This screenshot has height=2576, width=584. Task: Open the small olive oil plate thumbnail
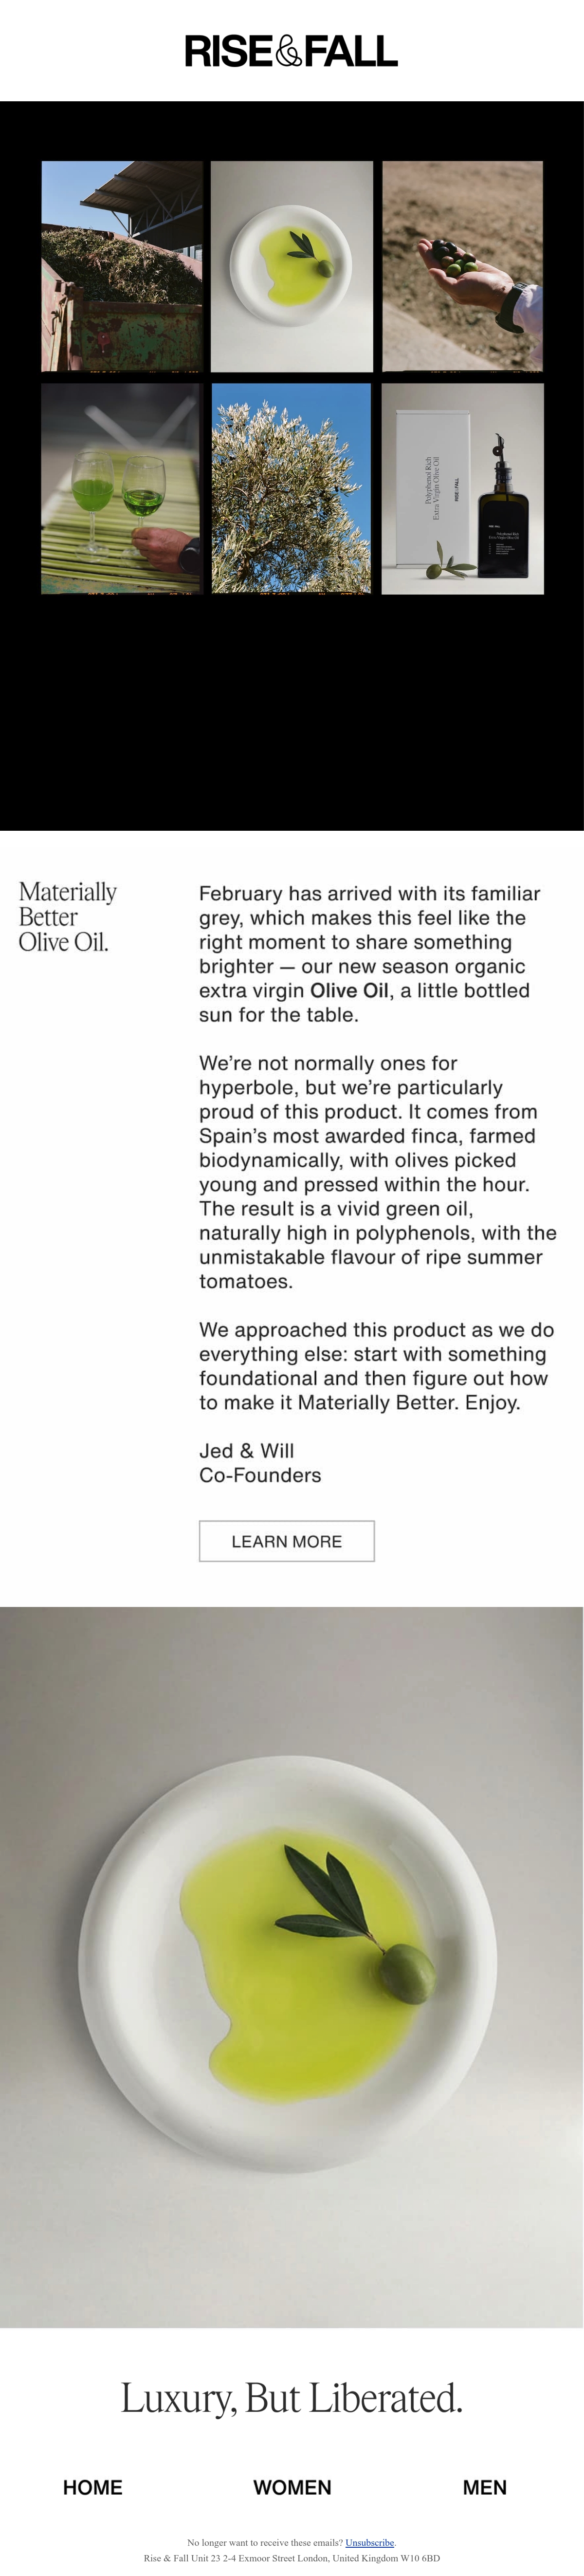coord(292,266)
